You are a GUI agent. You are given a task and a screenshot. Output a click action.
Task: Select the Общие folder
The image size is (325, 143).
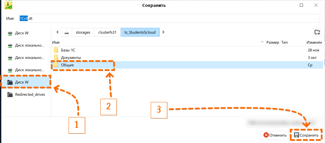67,65
